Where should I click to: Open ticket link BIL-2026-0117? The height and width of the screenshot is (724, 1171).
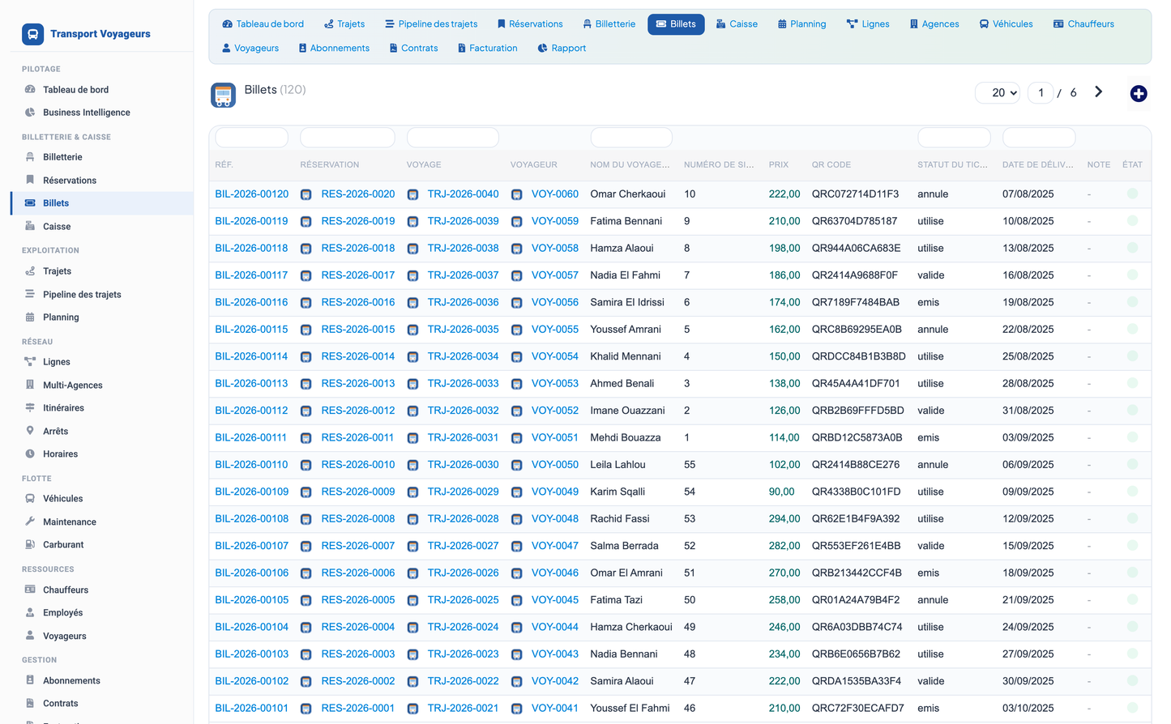(x=251, y=275)
